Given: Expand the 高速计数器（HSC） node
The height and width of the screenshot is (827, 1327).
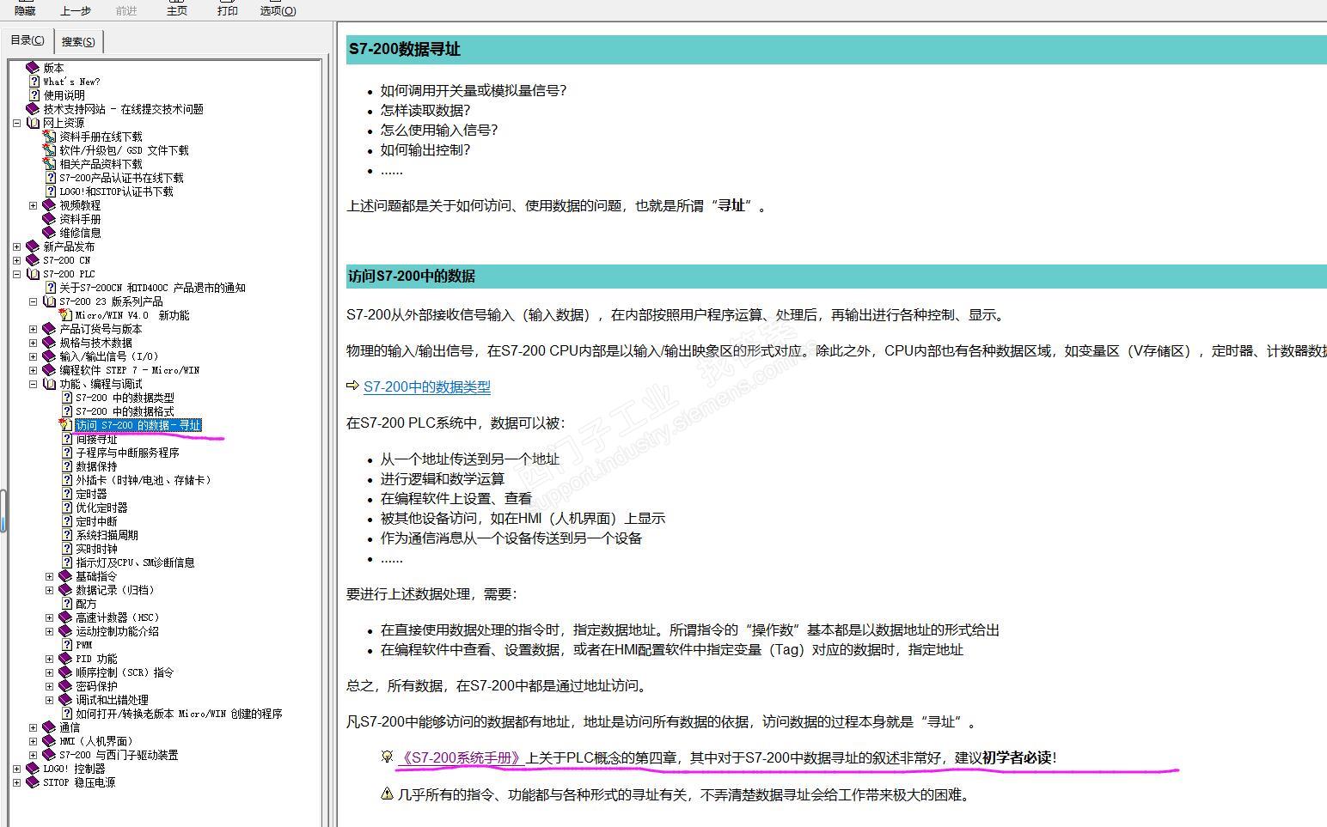Looking at the screenshot, I should click(x=50, y=617).
